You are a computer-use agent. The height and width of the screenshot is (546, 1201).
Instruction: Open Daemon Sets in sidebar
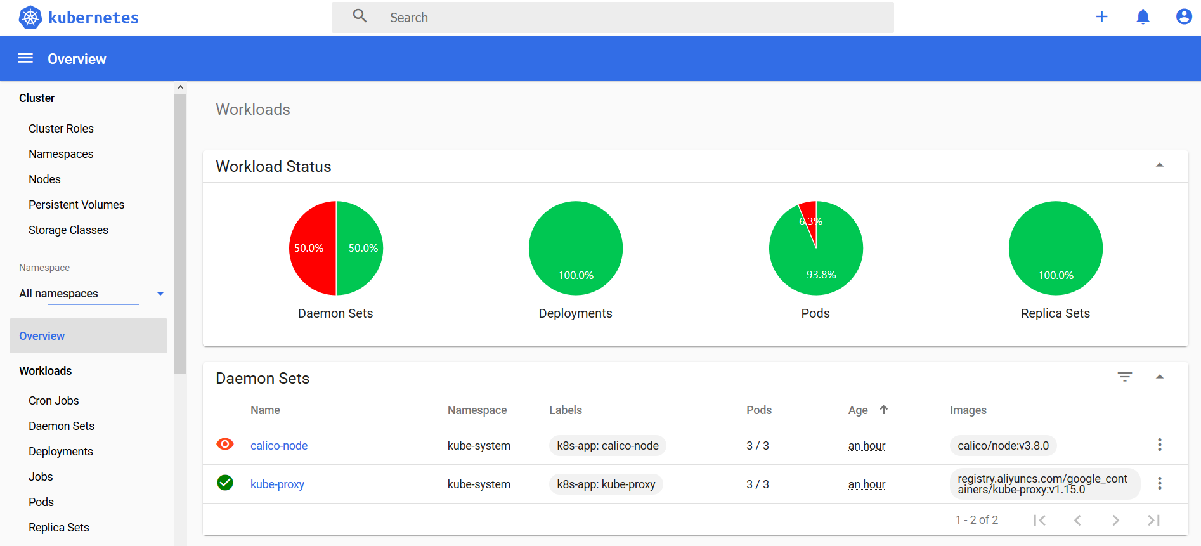pos(62,426)
